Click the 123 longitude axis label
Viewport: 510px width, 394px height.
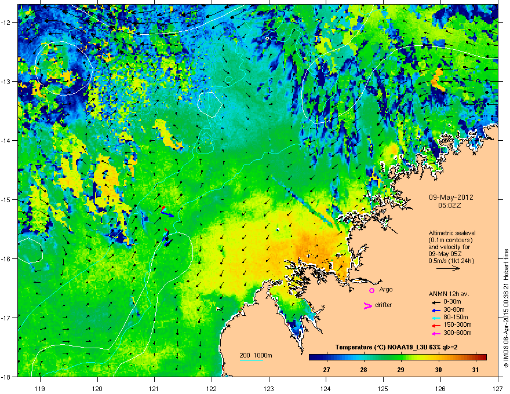tap(269, 388)
